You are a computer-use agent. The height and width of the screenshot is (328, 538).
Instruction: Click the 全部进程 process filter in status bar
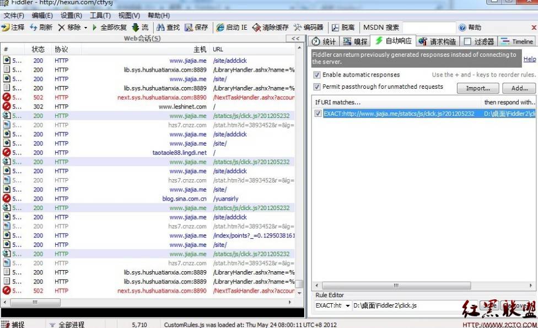(67, 324)
